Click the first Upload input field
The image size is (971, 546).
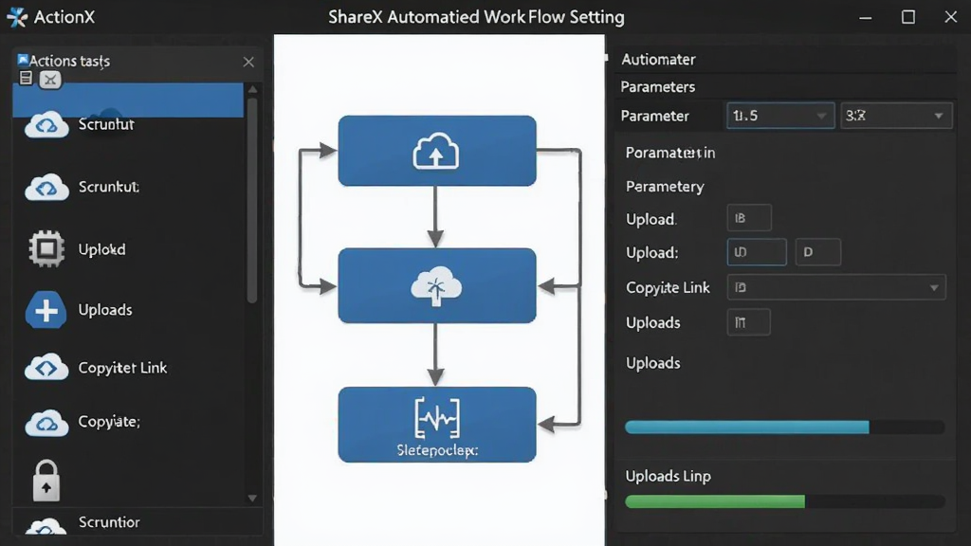coord(749,218)
